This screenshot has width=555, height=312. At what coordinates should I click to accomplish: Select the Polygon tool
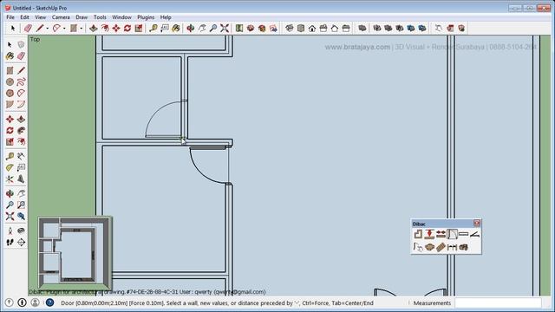(x=10, y=93)
